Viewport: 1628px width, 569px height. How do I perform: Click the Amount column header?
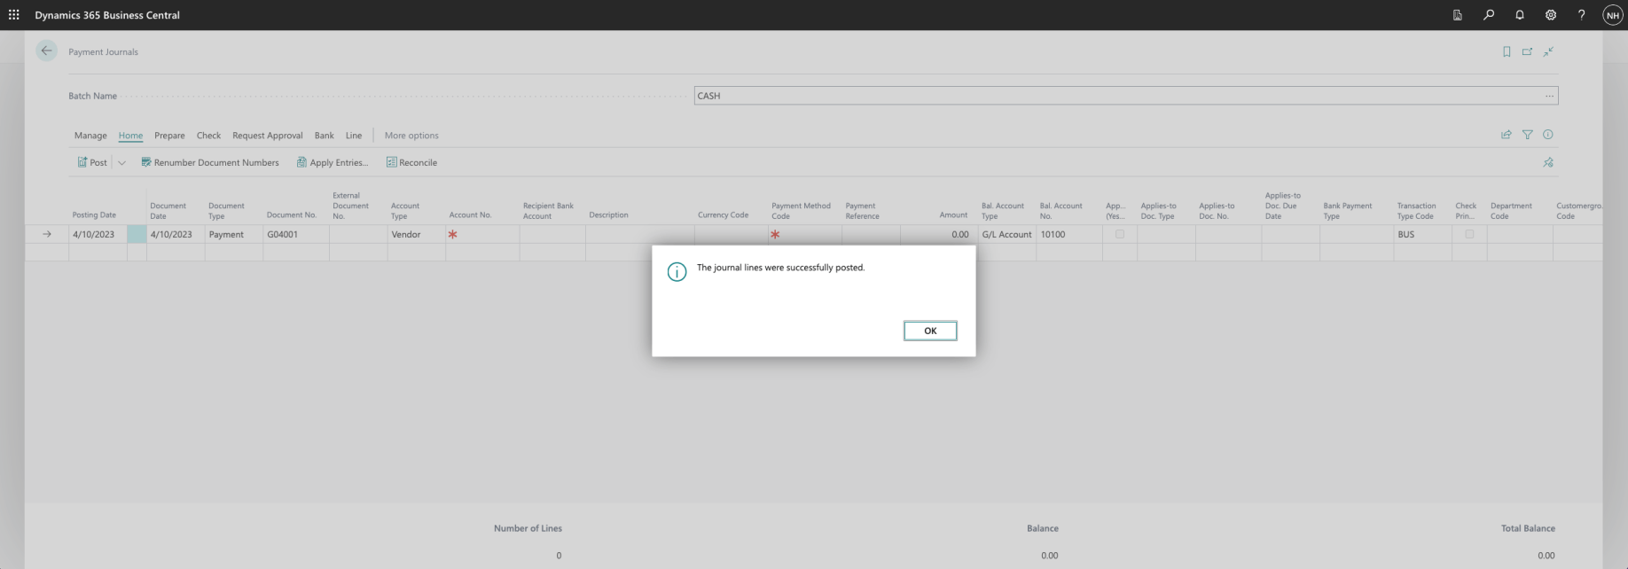[953, 215]
